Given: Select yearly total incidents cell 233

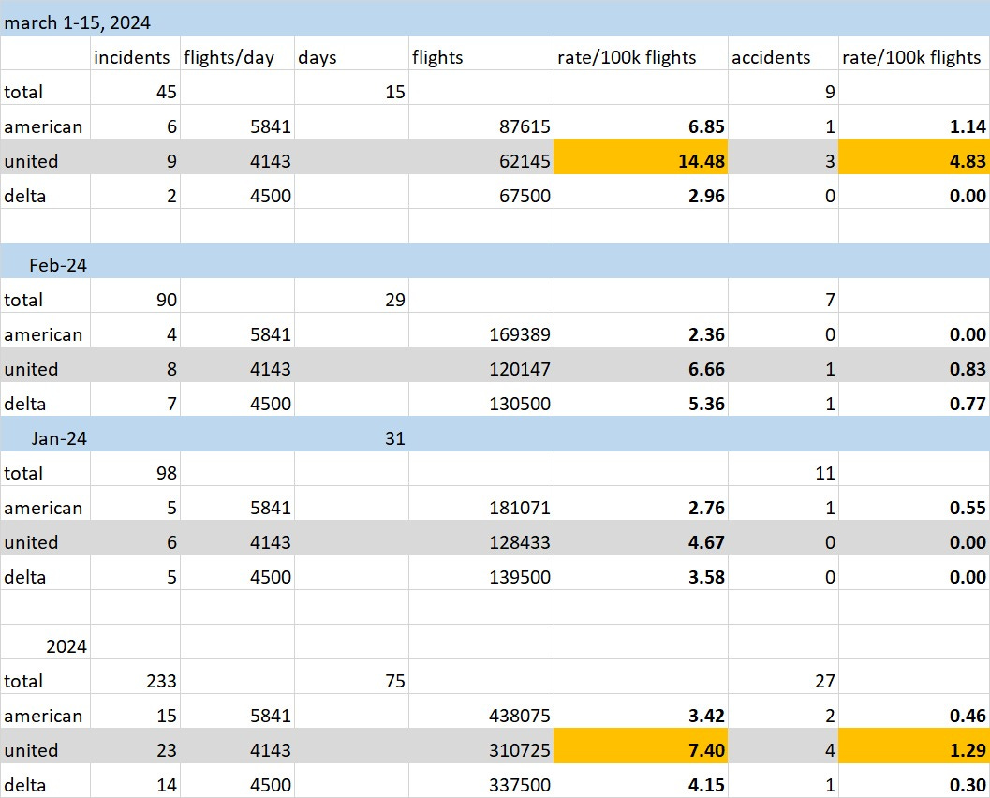Looking at the screenshot, I should [135, 677].
